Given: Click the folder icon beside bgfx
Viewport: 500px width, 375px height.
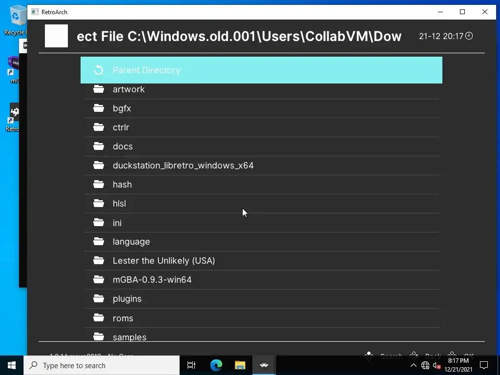Looking at the screenshot, I should pos(99,108).
